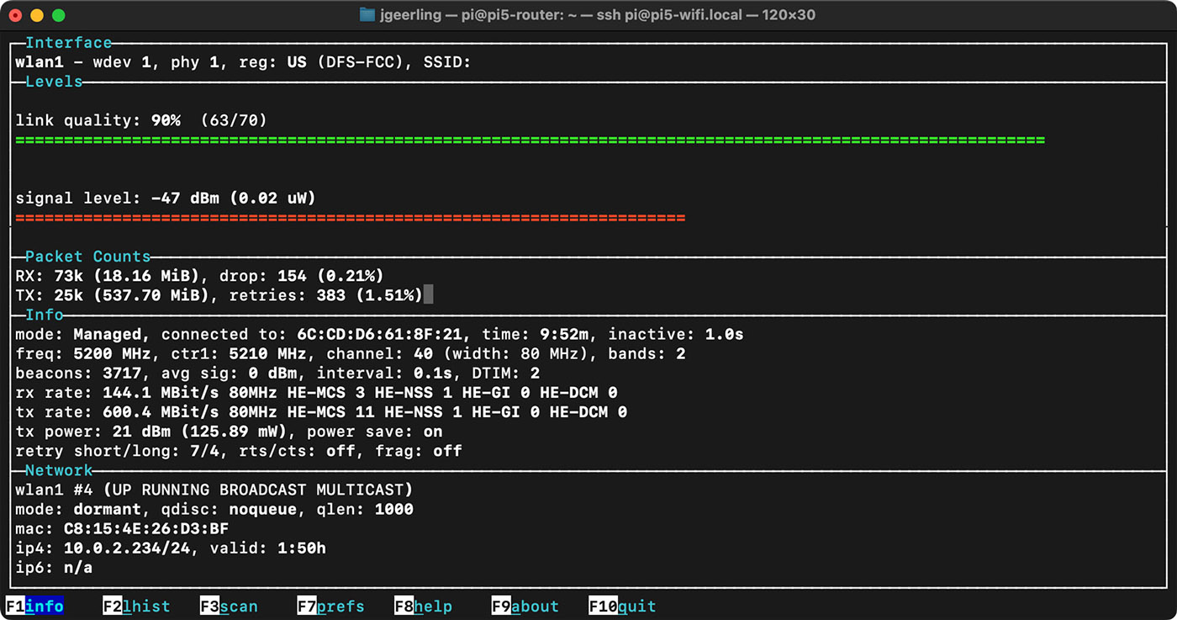Click the 'drop: 154 (0.21%)' text
The width and height of the screenshot is (1177, 620).
(302, 276)
